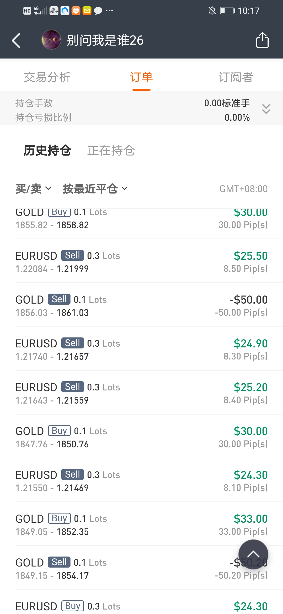Image resolution: width=283 pixels, height=614 pixels.
Task: Open the share icon in header
Action: [x=262, y=40]
